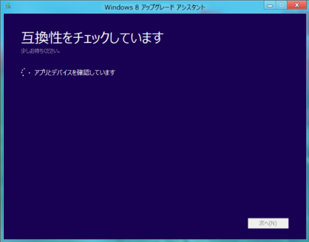Maximize the Upgrade Assistant window
Viewport: 309px width, 242px height.
click(281, 5)
